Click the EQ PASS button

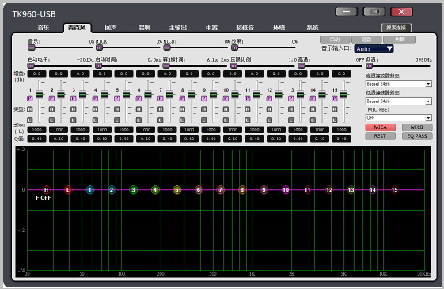(x=417, y=136)
